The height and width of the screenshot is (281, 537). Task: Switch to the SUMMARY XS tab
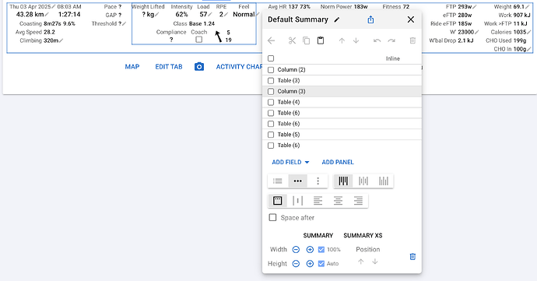coord(363,235)
